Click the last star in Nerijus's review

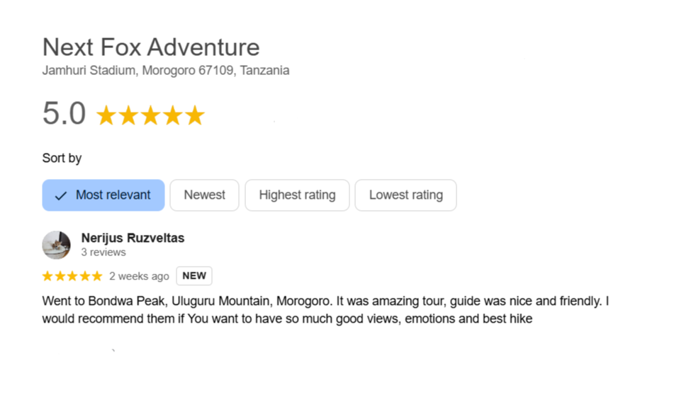click(96, 276)
